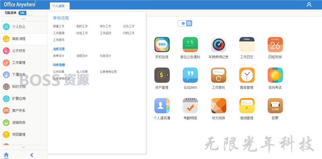Image resolution: width=322 pixels, height=159 pixels.
Task: Open 已办工作 link in flyout
Action: coord(129,26)
